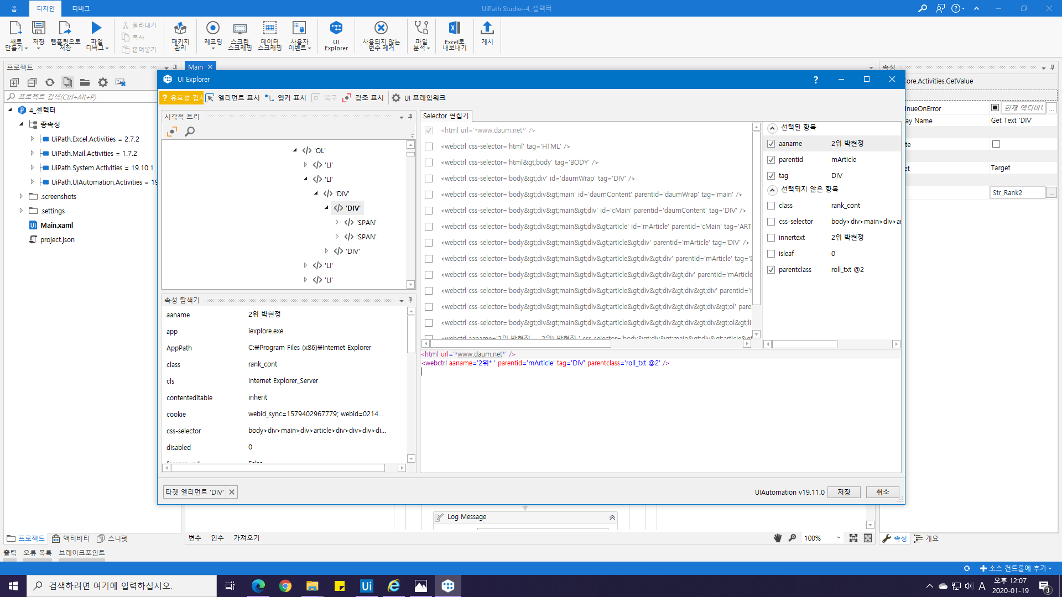The image size is (1062, 597).
Task: Check the webctrl css-selector='html' row checkbox
Action: [429, 146]
